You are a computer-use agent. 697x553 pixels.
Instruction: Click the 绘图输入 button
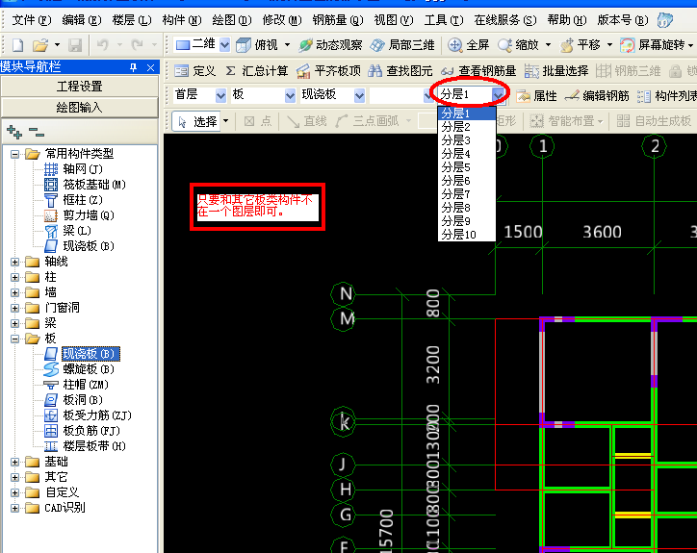[x=80, y=108]
